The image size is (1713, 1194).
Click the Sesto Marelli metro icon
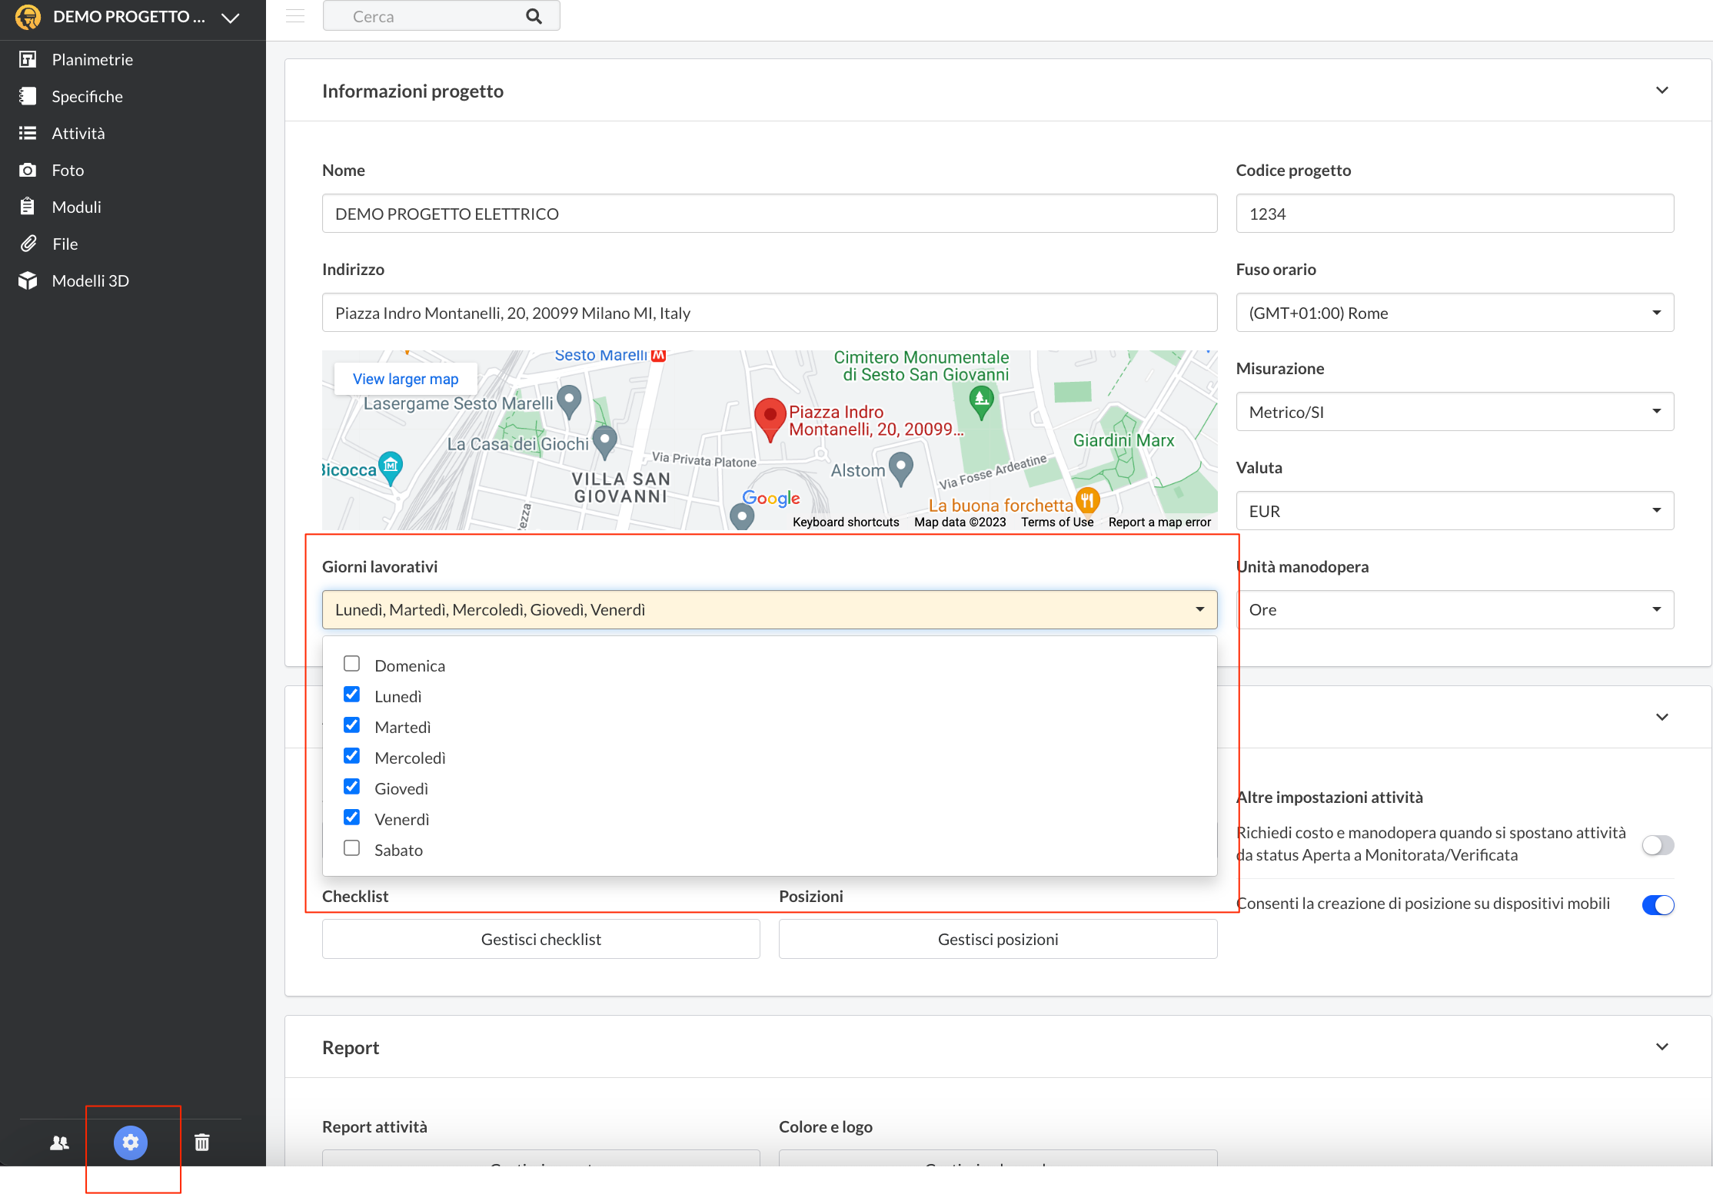coord(658,355)
